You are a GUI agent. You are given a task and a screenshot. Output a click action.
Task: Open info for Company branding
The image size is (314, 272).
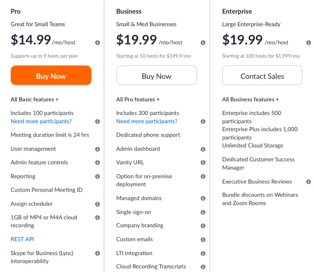203,226
